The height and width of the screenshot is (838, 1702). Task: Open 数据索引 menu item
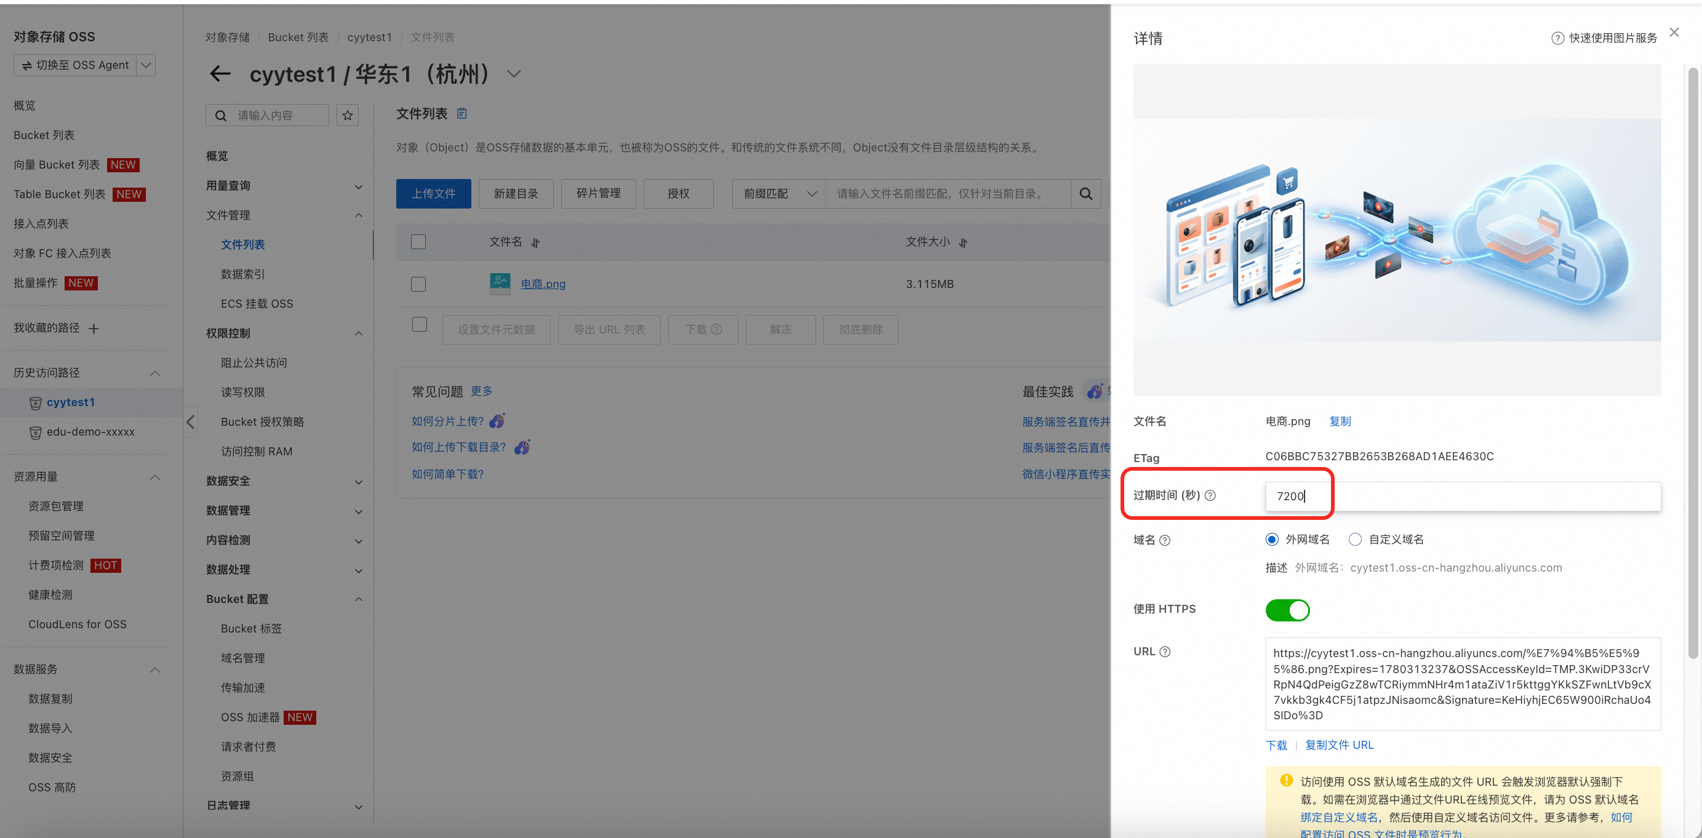click(242, 274)
